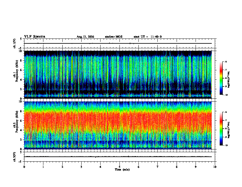The width and height of the screenshot is (242, 187).
Task: Select the date text "Aug.12, 2026"
Action: (85, 37)
